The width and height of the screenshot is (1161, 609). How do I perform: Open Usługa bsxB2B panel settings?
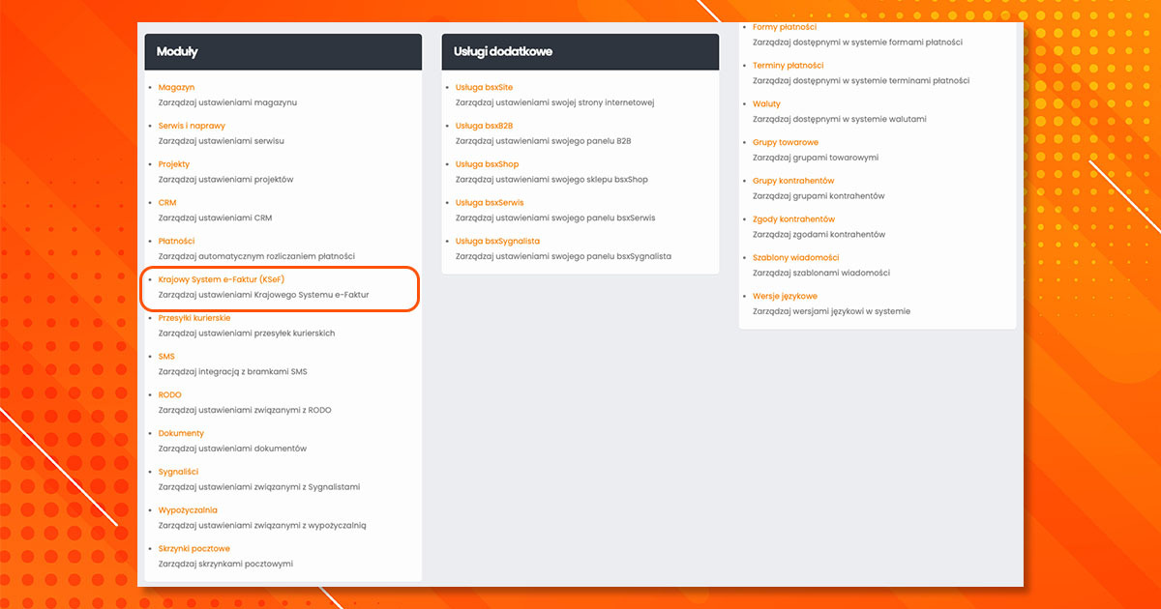tap(484, 126)
